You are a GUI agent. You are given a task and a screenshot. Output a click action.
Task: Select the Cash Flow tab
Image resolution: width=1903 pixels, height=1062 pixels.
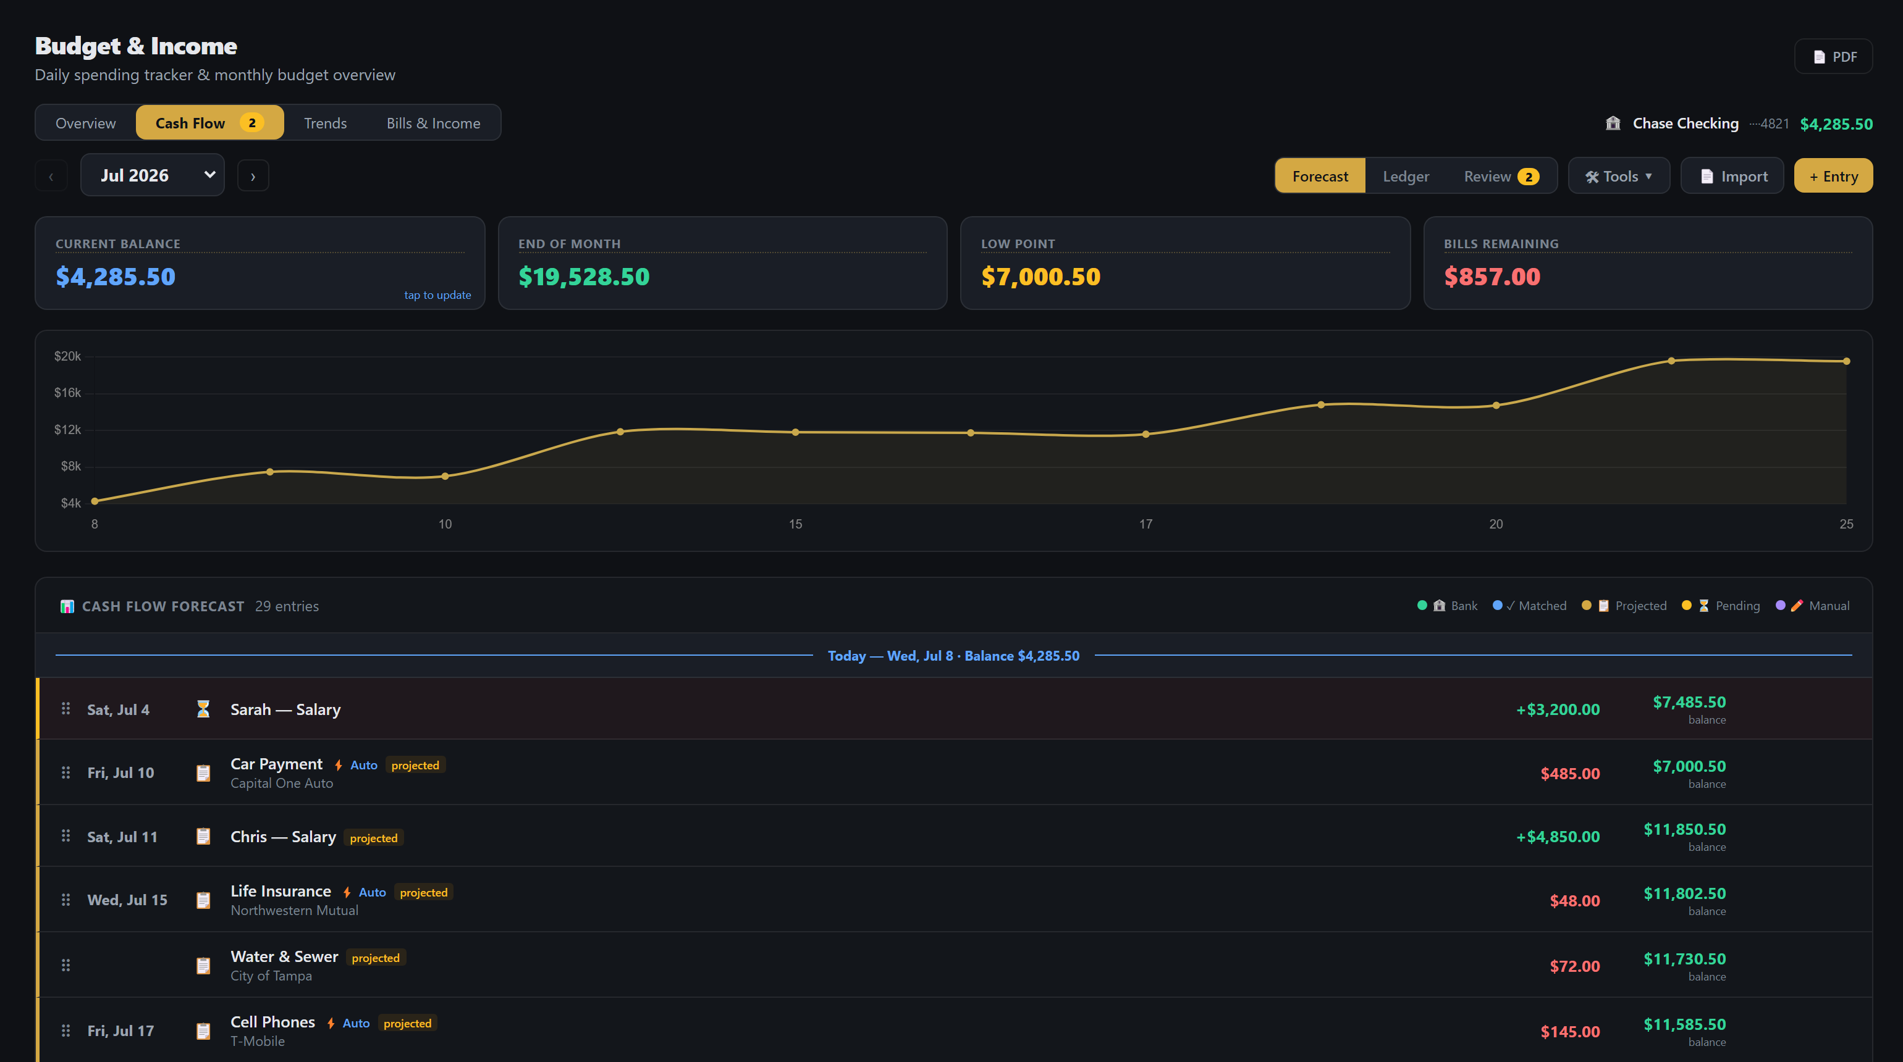pos(210,123)
